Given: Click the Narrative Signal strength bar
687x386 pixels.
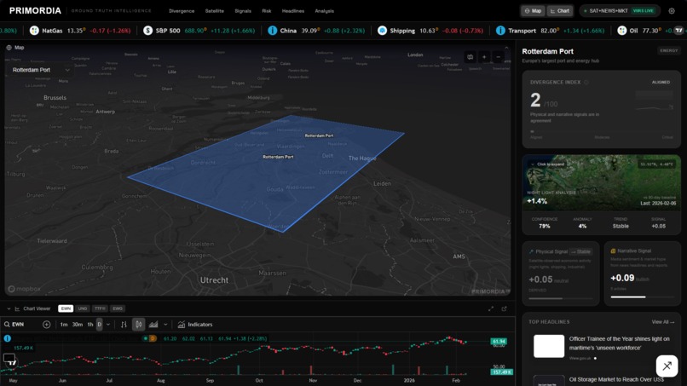Looking at the screenshot, I should pos(643,297).
